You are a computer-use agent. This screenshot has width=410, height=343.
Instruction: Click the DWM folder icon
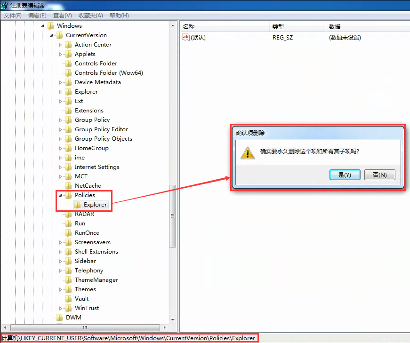tap(60, 318)
